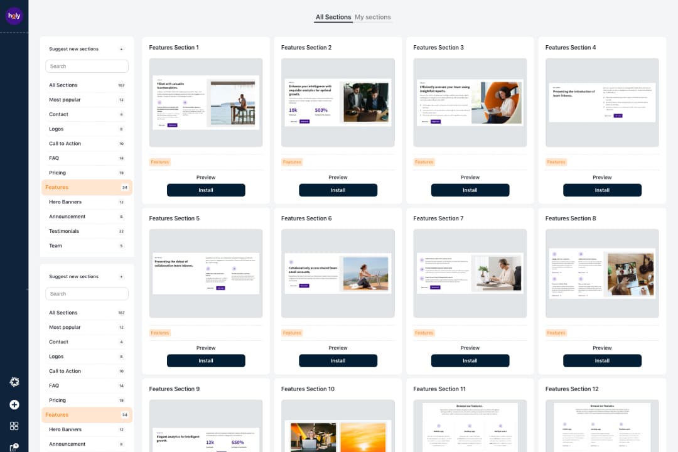This screenshot has width=678, height=452.
Task: Open the Features Section 10 thumbnail
Action: coord(338,426)
